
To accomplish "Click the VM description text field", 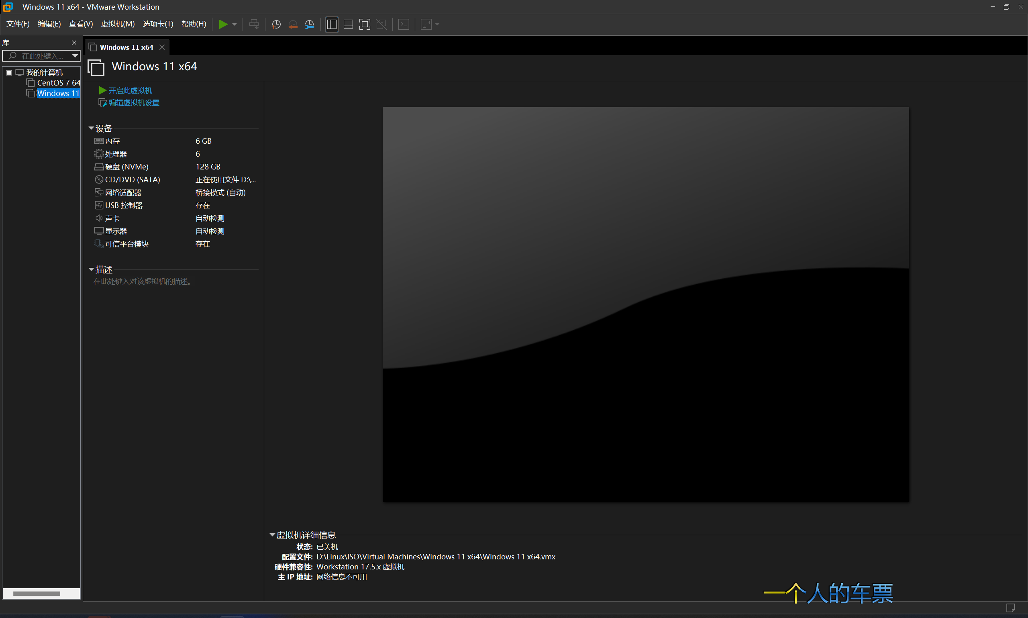I will [143, 281].
